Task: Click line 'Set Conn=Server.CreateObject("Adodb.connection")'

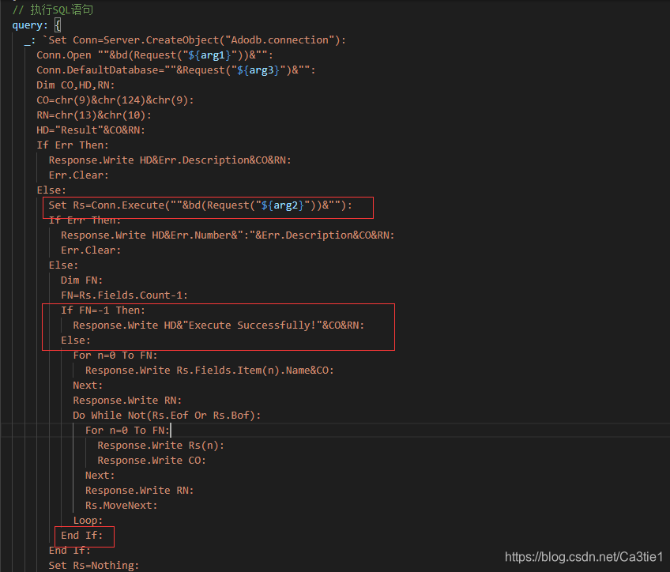Action: point(194,40)
